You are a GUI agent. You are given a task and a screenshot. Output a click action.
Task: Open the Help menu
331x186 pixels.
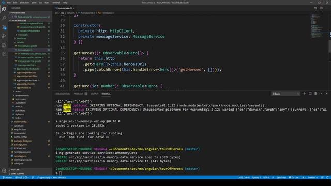point(65,3)
